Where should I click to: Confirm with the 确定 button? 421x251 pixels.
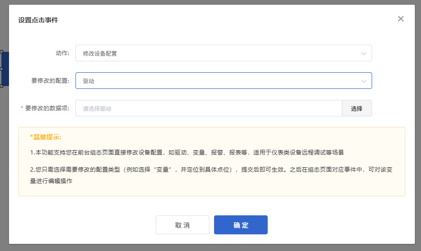click(x=241, y=225)
